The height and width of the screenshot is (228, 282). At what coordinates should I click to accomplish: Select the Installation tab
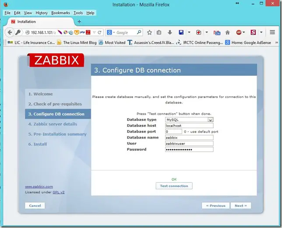pyautogui.click(x=41, y=21)
